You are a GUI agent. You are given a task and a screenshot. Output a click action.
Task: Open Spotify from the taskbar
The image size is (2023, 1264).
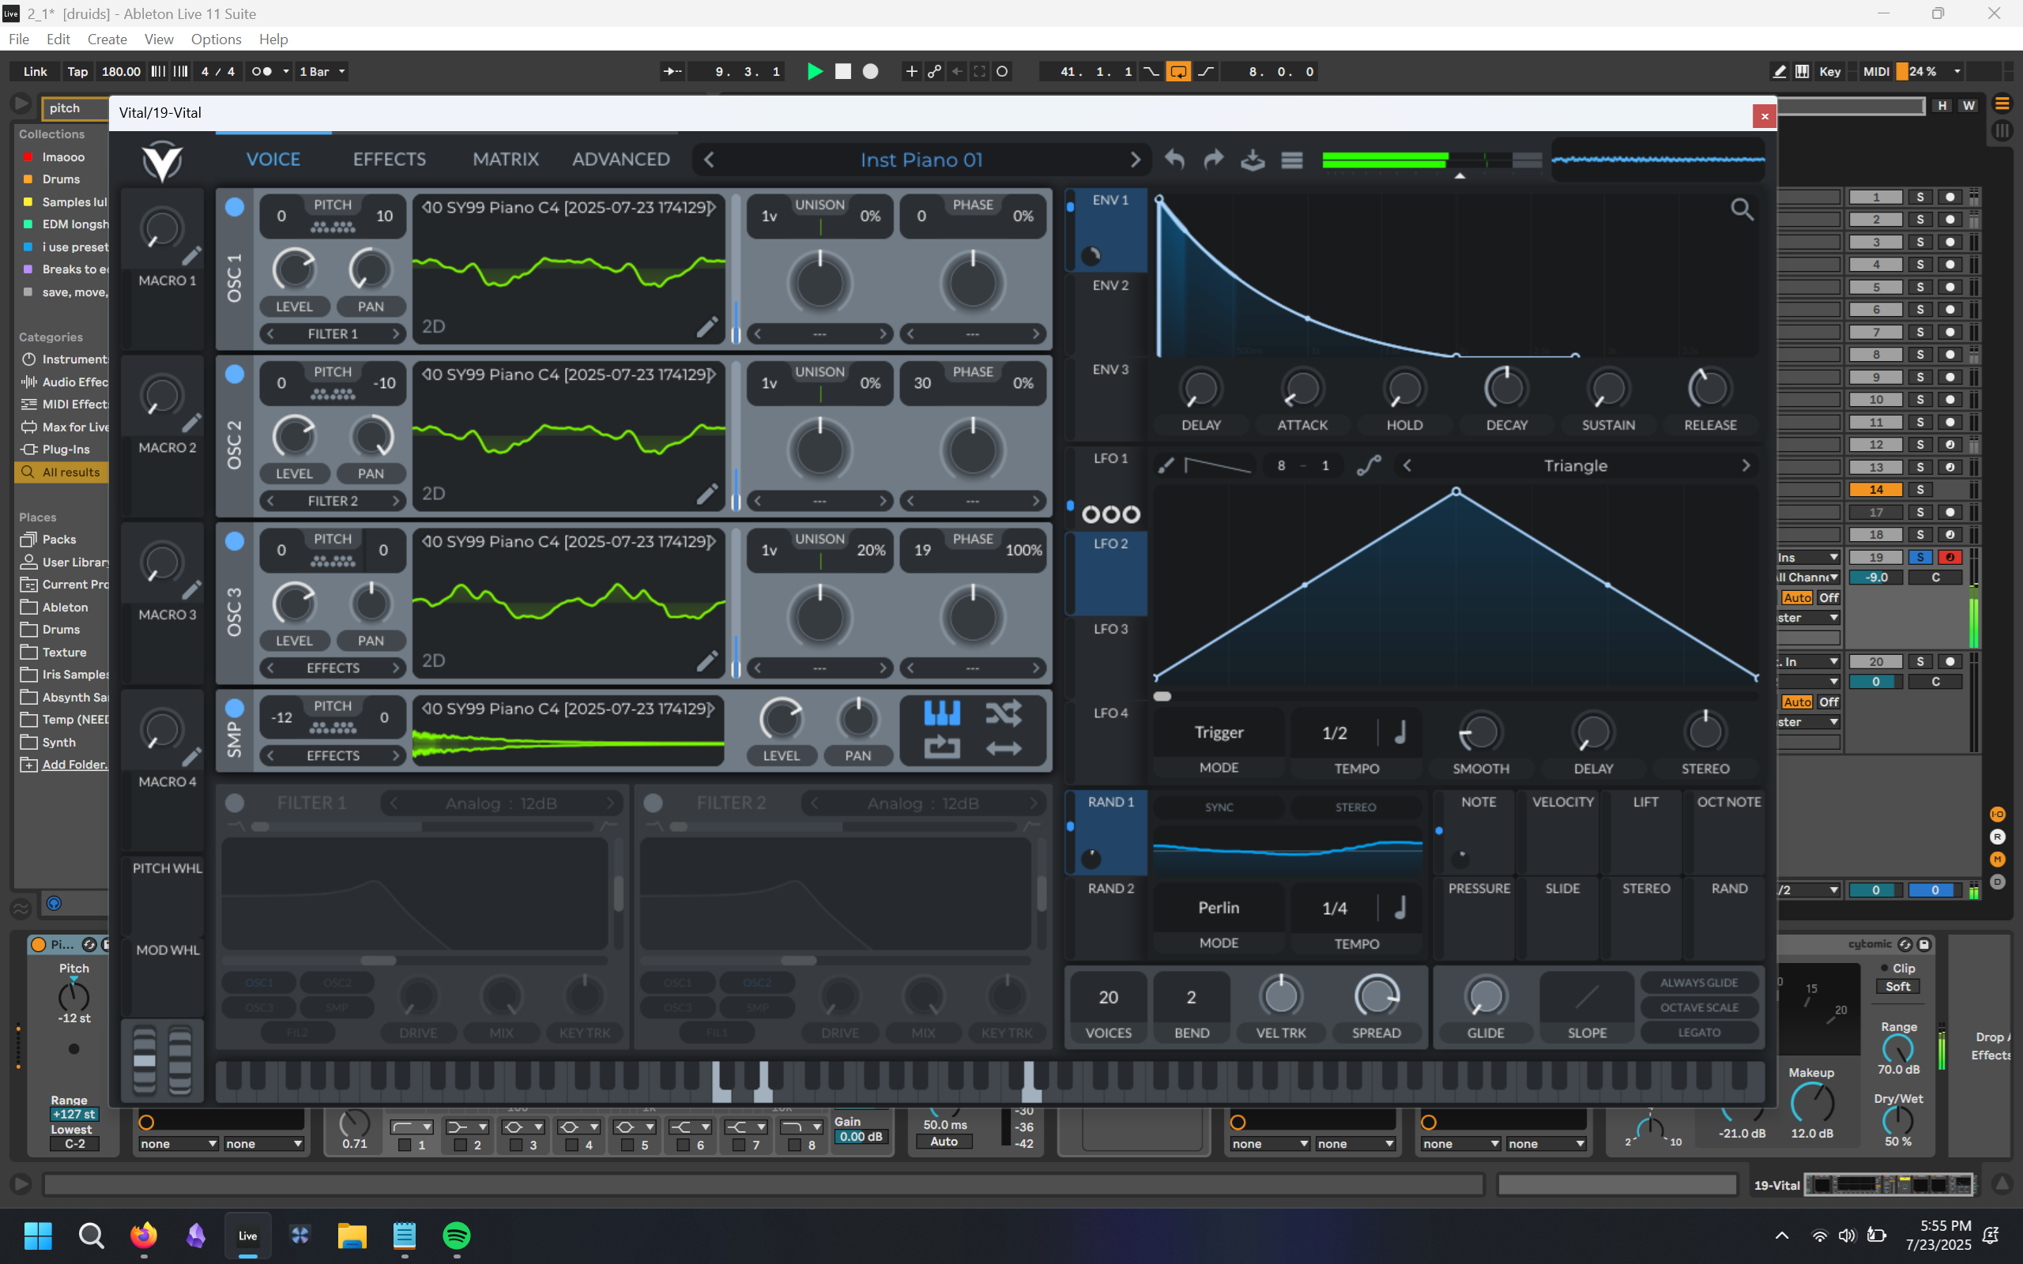click(x=457, y=1235)
